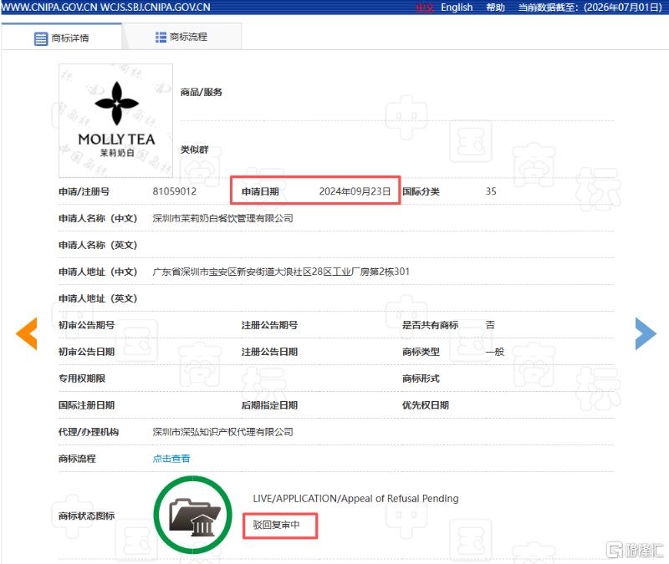Click the 驳回复审中 status label
This screenshot has height=564, width=669.
[x=277, y=525]
